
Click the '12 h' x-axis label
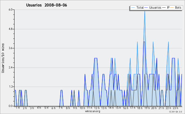click(97, 108)
